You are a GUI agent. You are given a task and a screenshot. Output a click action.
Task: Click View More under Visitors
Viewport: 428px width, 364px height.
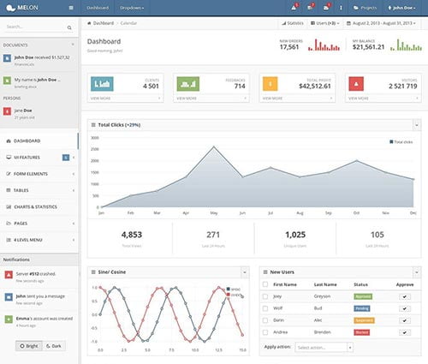click(383, 98)
